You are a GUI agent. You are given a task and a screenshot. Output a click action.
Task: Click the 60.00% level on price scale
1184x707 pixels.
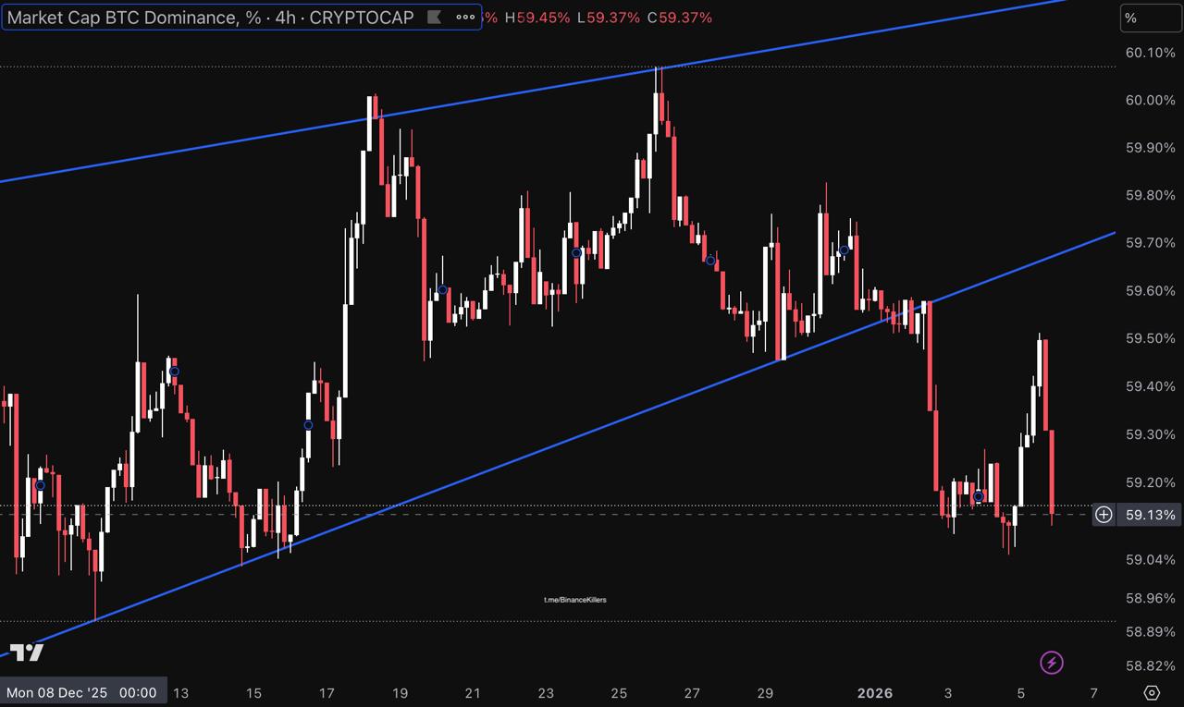1148,100
